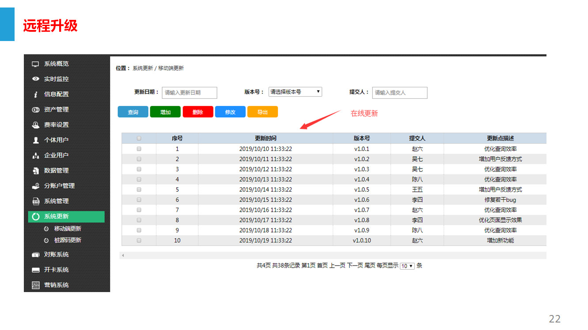Click the 个体用户 person icon
588x330 pixels.
[36, 140]
